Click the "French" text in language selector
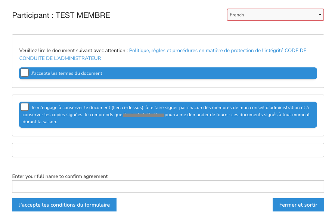 pos(237,15)
